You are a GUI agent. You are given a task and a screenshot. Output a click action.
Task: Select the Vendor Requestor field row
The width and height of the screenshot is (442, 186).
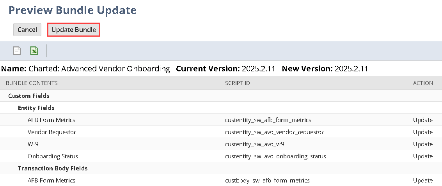click(x=52, y=132)
